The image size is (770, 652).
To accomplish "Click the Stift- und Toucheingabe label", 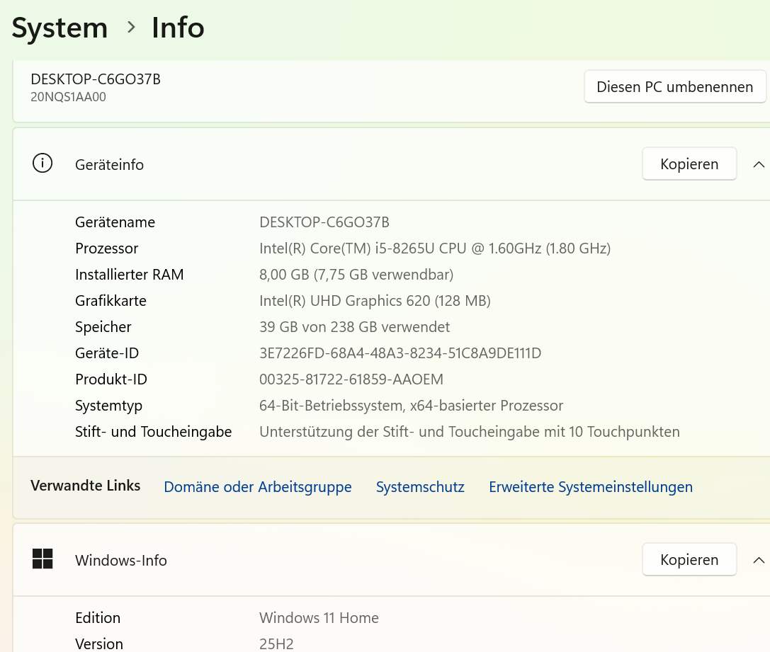I will (x=153, y=432).
